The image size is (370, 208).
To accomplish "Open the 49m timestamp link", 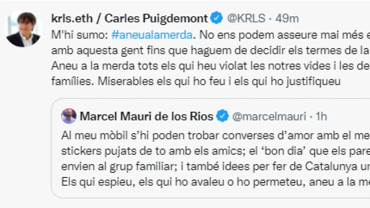I will [x=287, y=18].
